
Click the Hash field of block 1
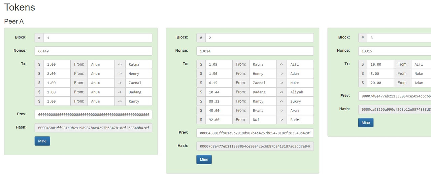click(x=93, y=128)
